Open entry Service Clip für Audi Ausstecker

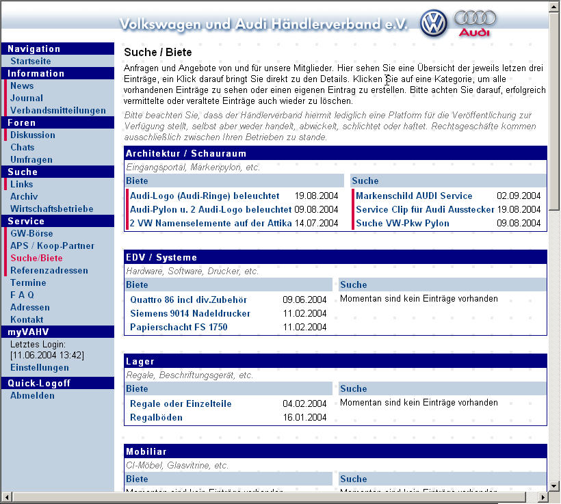[425, 210]
